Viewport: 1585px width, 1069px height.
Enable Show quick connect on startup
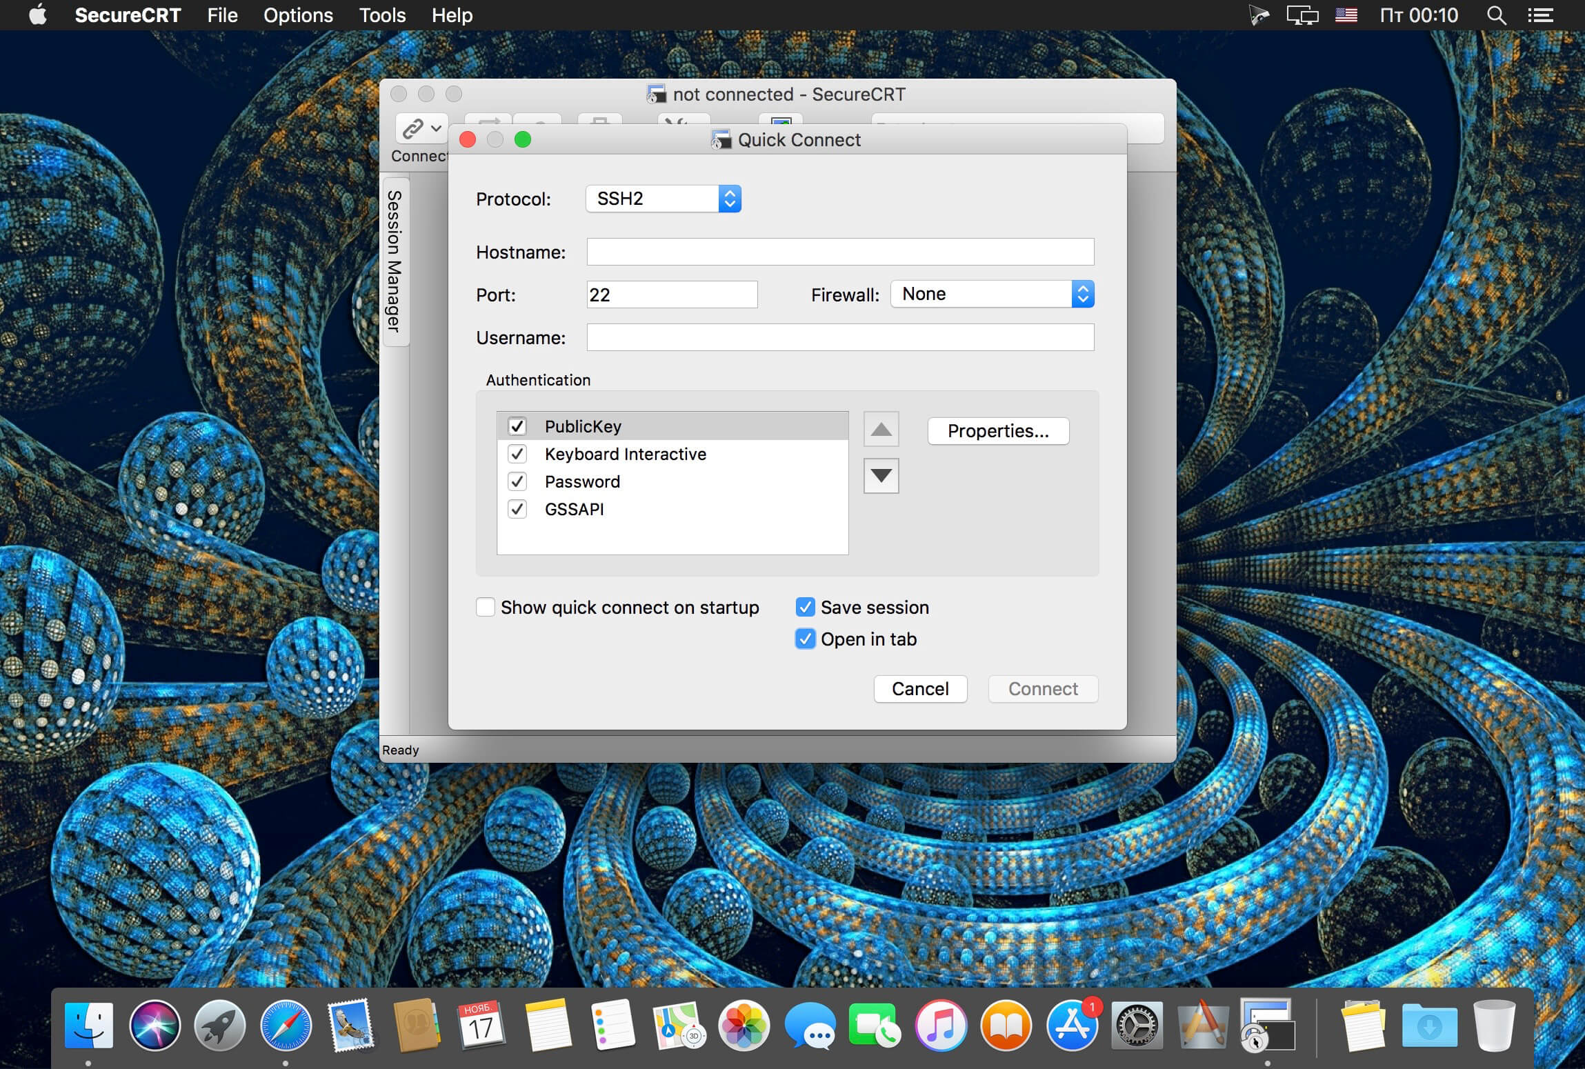click(x=486, y=607)
